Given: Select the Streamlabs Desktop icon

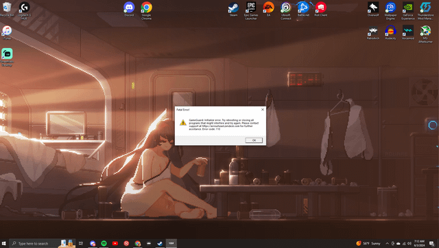Looking at the screenshot, I should coord(7,58).
